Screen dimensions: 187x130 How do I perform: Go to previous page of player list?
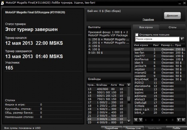coord(140,120)
